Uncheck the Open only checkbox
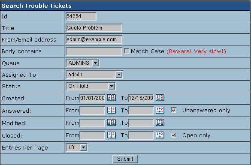The width and height of the screenshot is (251, 165). [x=173, y=135]
